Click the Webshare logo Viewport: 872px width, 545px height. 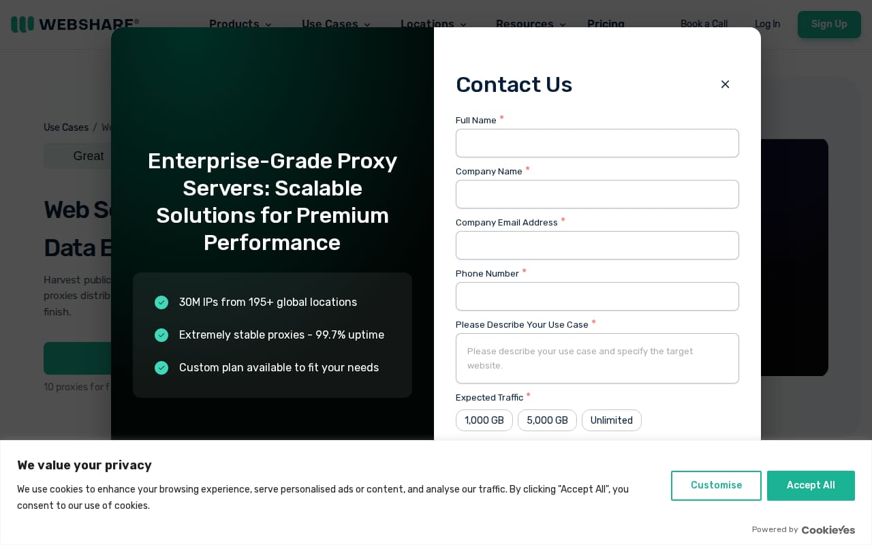(x=75, y=25)
